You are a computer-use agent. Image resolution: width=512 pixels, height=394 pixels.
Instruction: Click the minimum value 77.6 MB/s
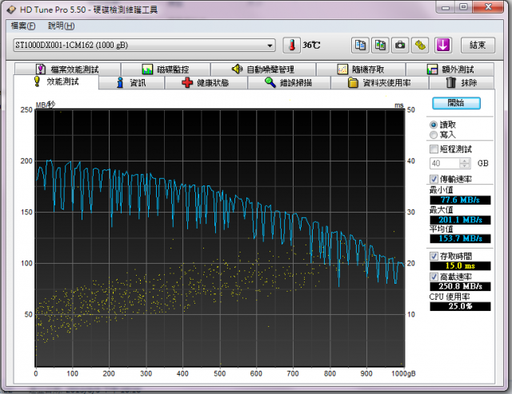[x=460, y=200]
